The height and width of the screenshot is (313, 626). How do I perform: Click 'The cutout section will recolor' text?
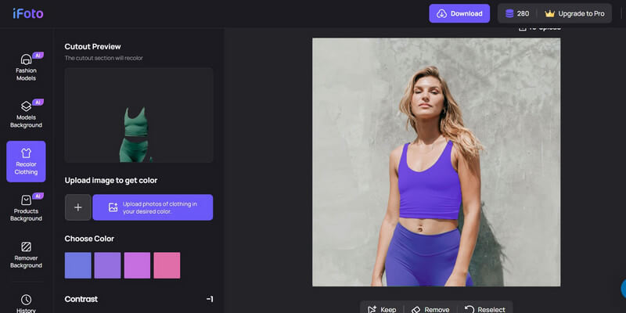[x=104, y=58]
